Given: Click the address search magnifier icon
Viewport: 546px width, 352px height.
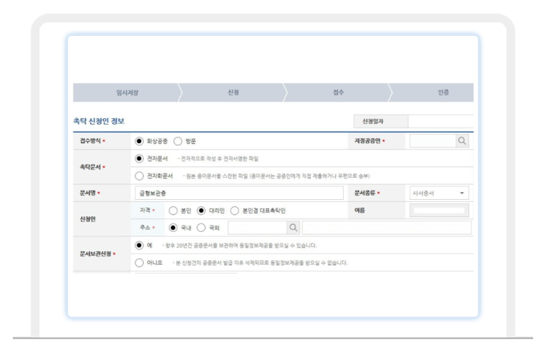Looking at the screenshot, I should (292, 227).
